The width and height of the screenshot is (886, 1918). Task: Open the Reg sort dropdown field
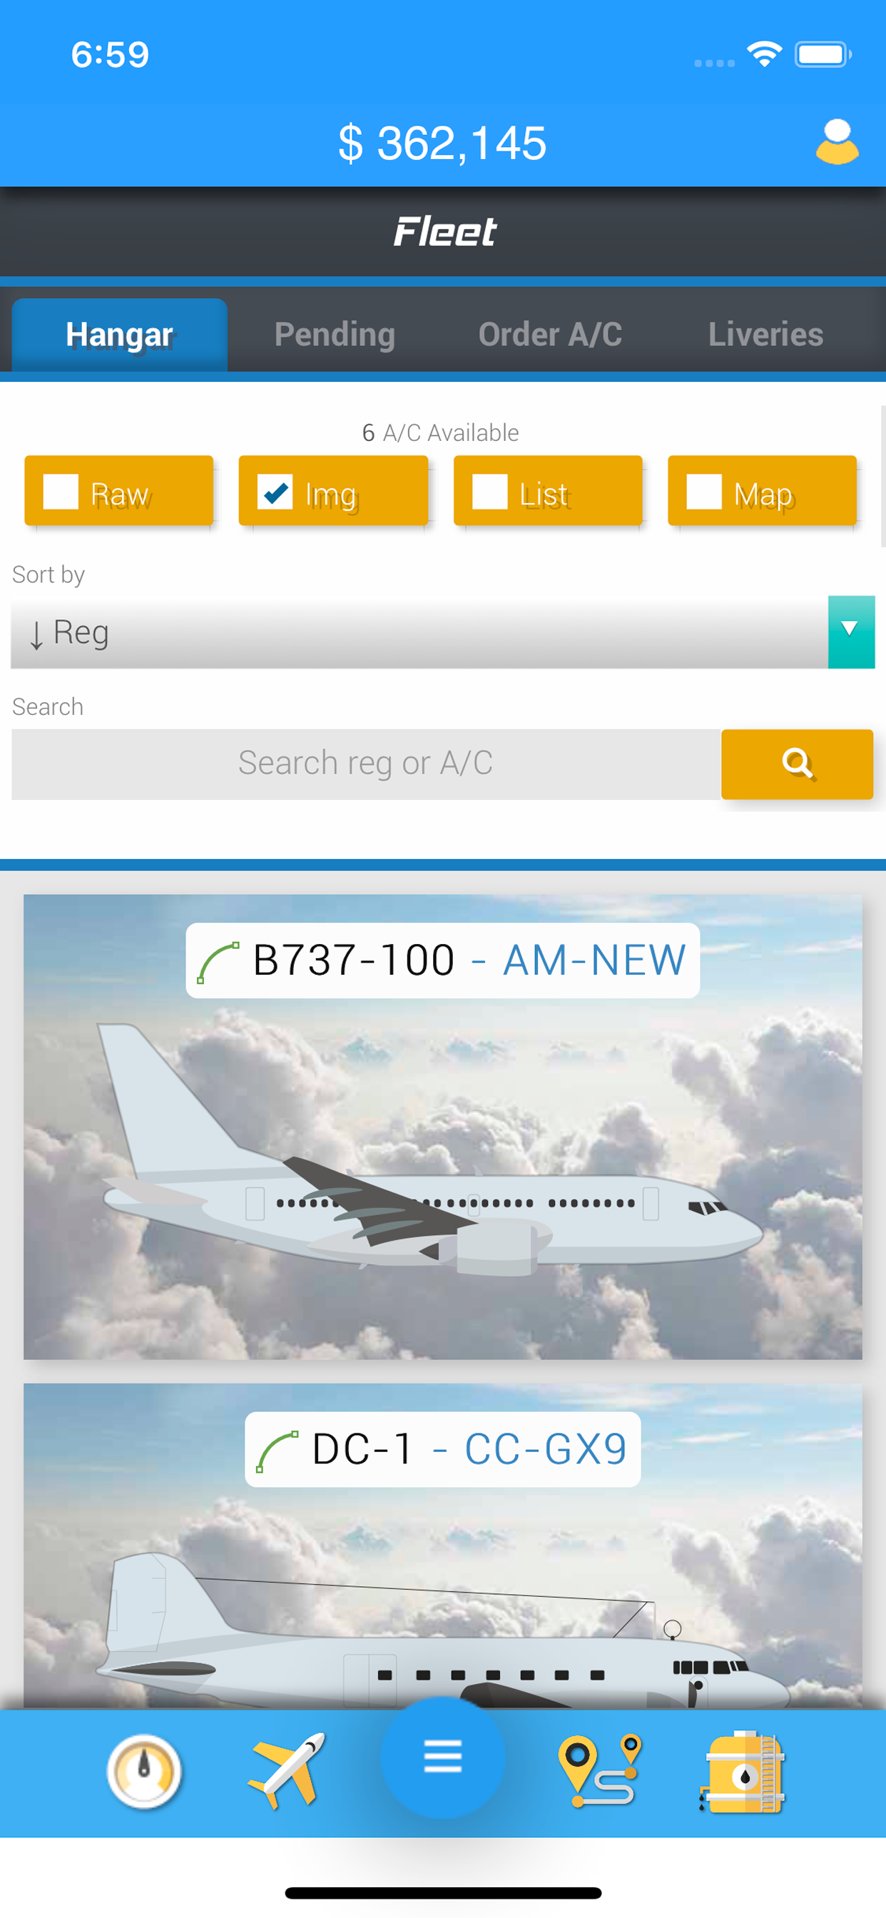(x=419, y=631)
